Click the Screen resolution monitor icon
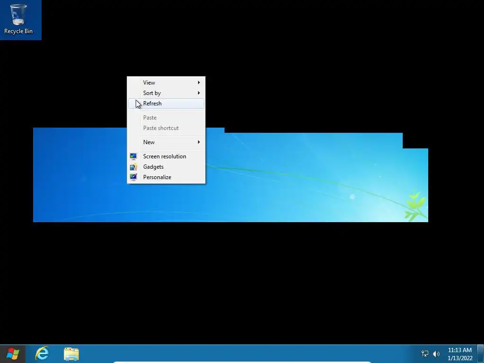This screenshot has width=484, height=363. [133, 156]
